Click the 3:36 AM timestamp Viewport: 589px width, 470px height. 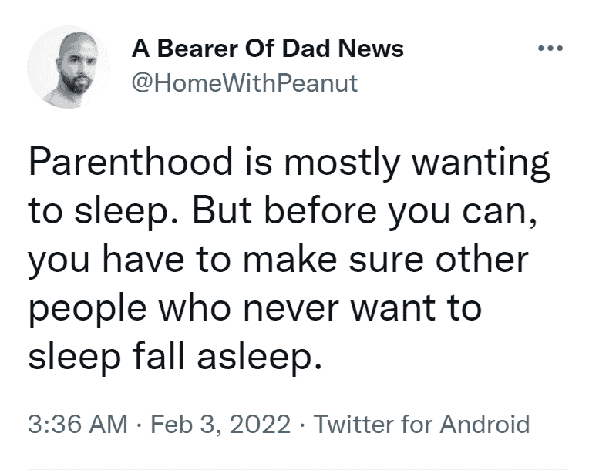pyautogui.click(x=78, y=424)
